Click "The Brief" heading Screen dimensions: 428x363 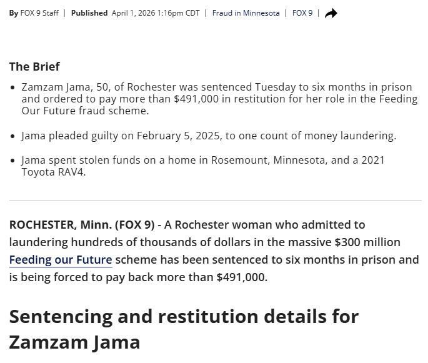(x=34, y=66)
